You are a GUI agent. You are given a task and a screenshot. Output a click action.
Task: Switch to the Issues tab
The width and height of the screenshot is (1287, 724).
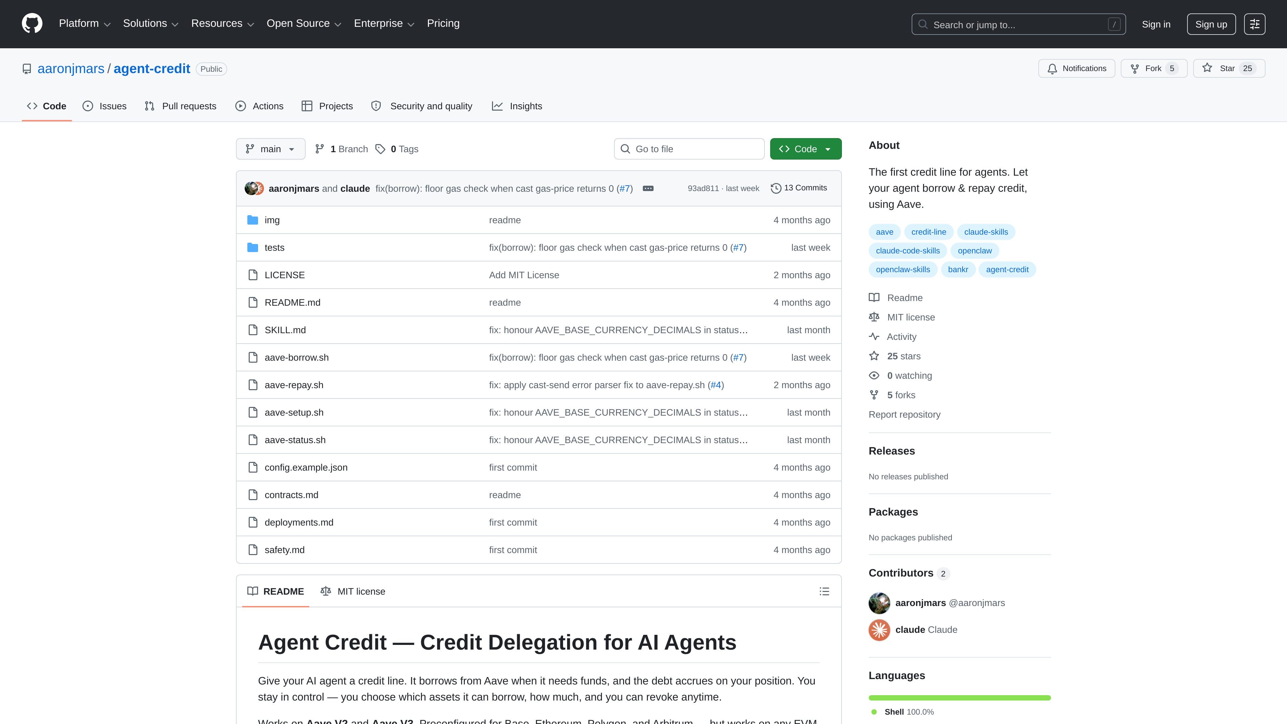click(105, 106)
